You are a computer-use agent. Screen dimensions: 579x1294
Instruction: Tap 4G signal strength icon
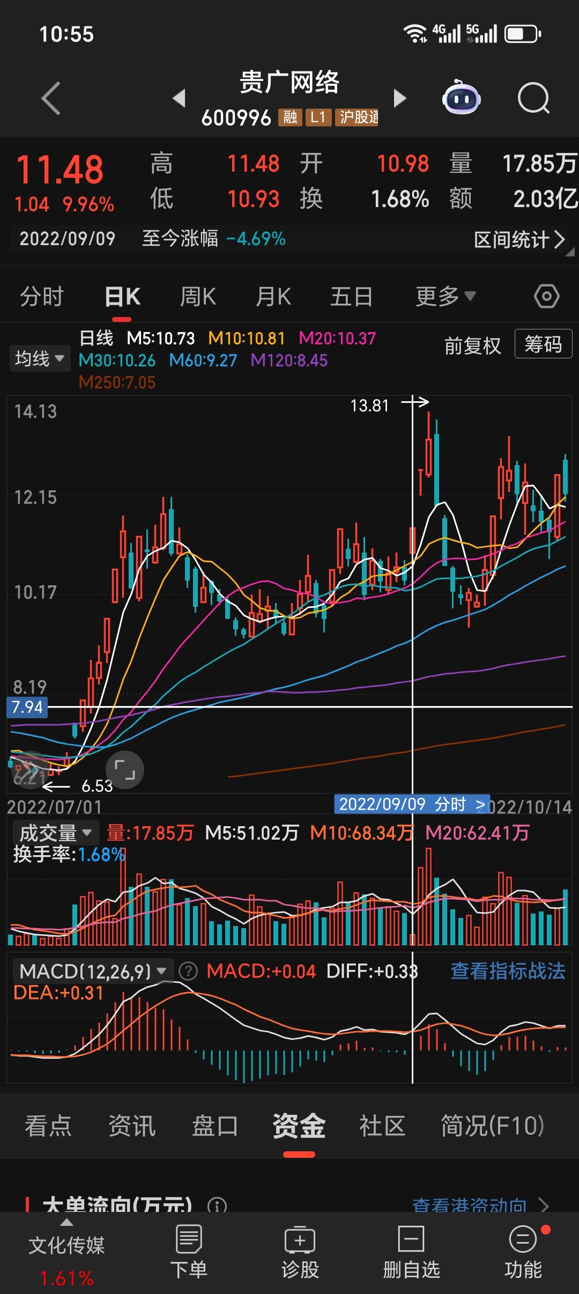[447, 33]
